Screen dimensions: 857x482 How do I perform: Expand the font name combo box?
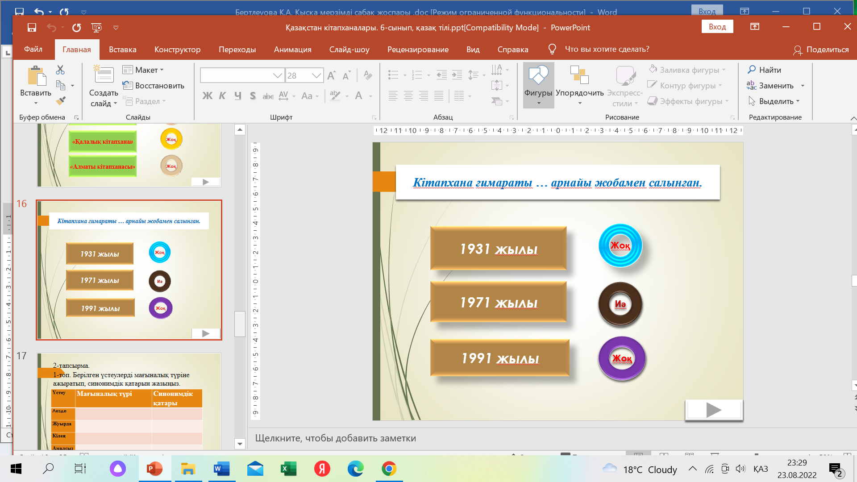click(278, 75)
